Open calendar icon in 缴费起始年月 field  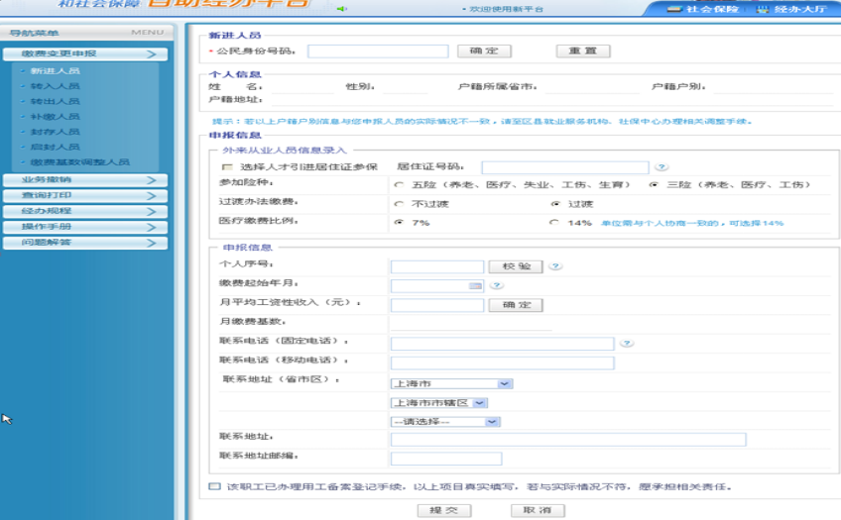point(475,286)
